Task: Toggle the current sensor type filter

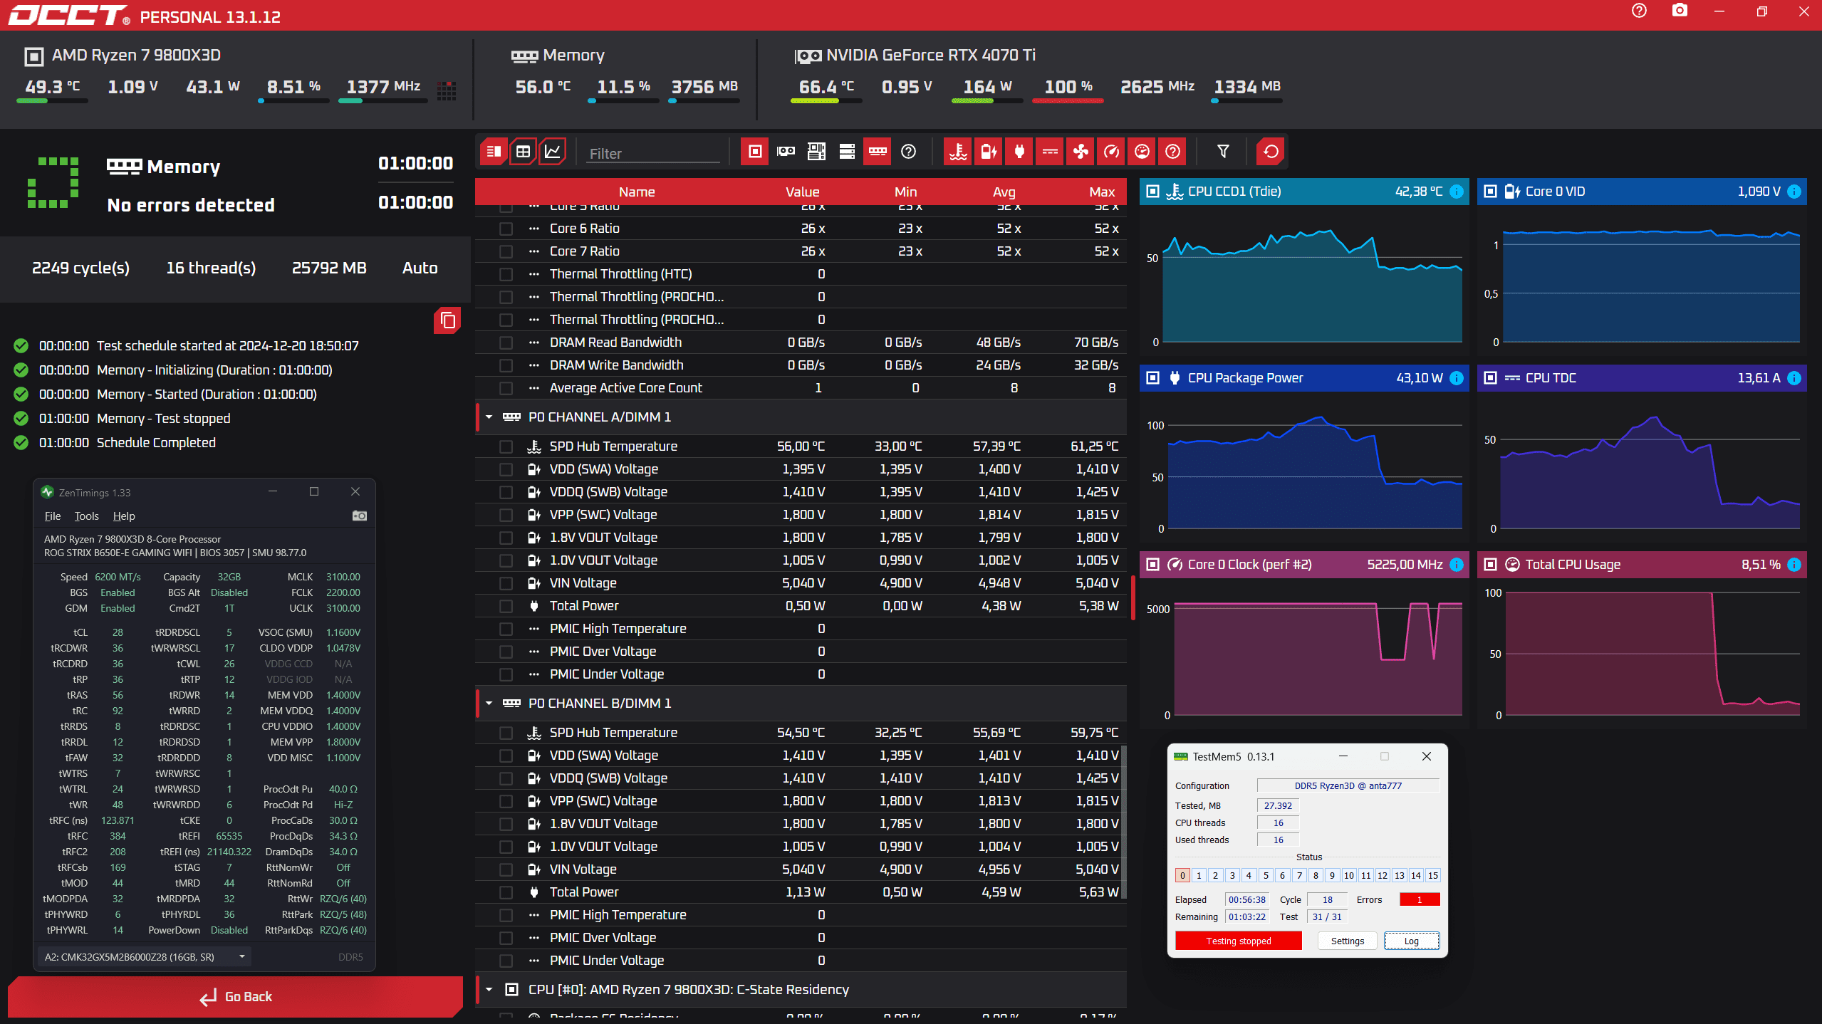Action: click(x=1050, y=152)
